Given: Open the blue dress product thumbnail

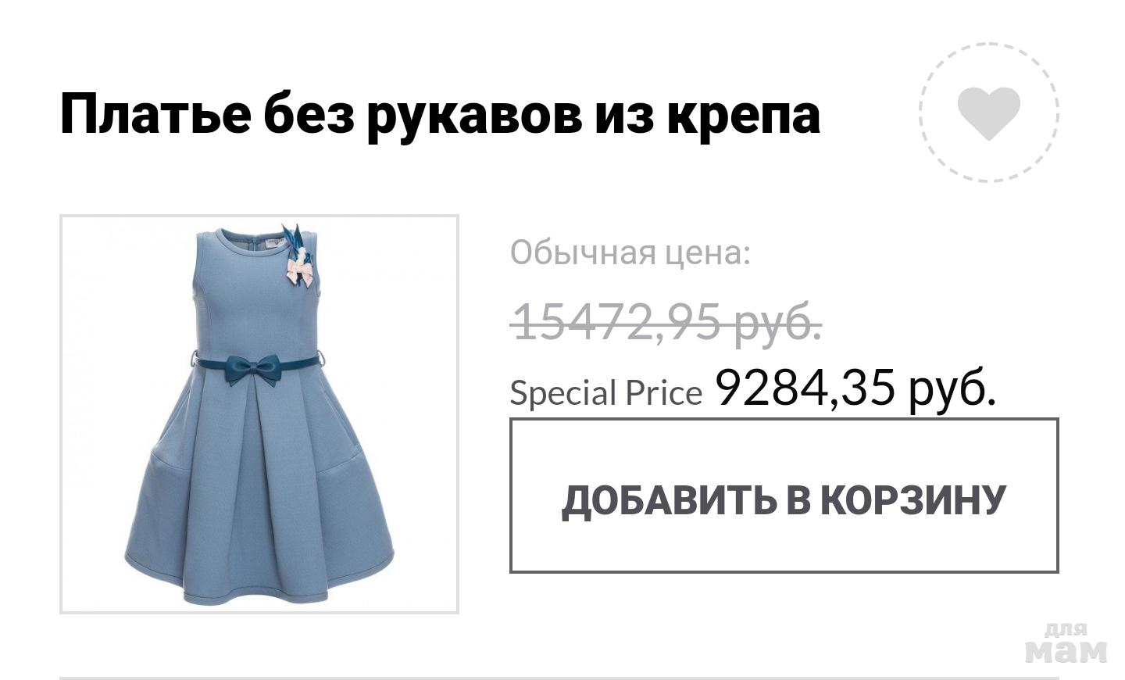Looking at the screenshot, I should coord(259,414).
